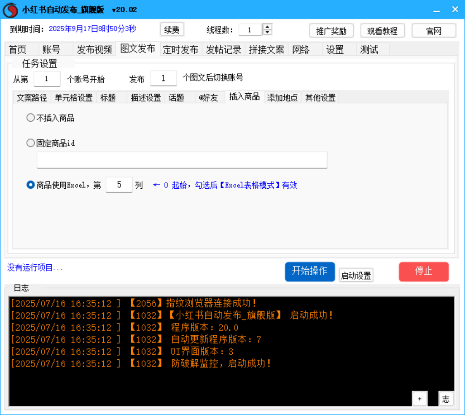The image size is (465, 415).
Task: Open the 发帖记录 tab
Action: click(x=223, y=49)
